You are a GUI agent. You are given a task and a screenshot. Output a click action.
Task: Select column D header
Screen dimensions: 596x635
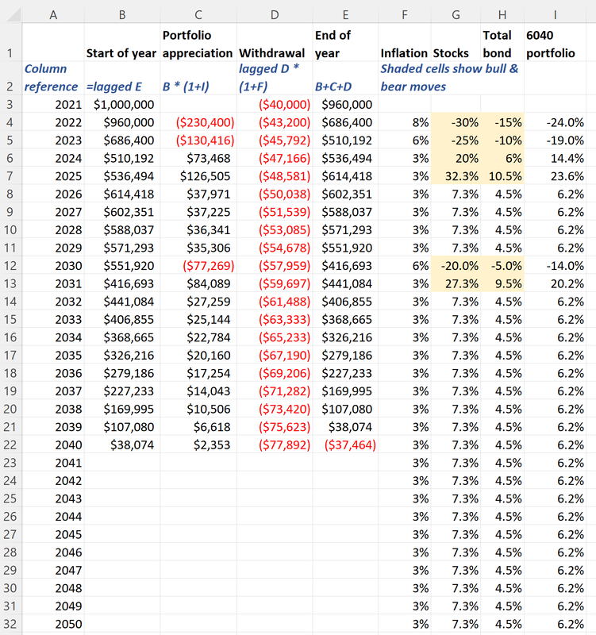275,14
